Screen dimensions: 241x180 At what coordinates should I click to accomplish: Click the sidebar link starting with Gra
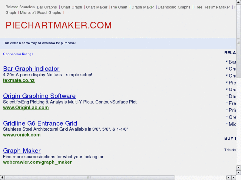coord(232,90)
